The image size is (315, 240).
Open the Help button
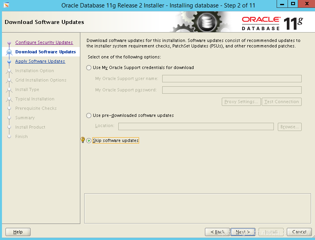coord(18,232)
